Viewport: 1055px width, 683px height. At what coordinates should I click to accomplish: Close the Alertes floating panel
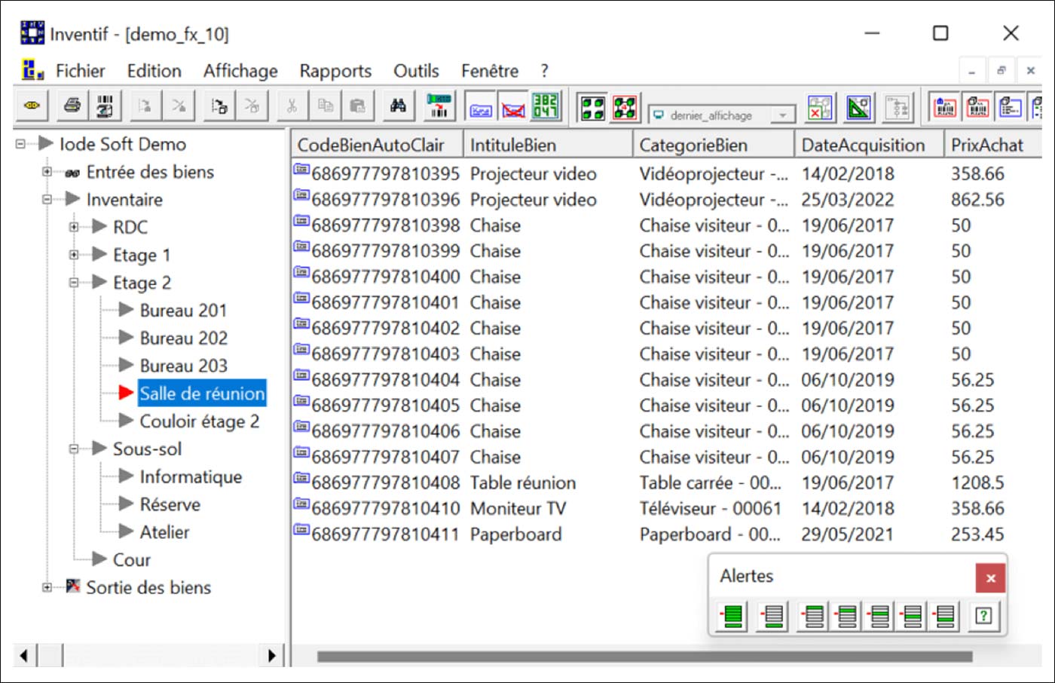click(x=990, y=578)
